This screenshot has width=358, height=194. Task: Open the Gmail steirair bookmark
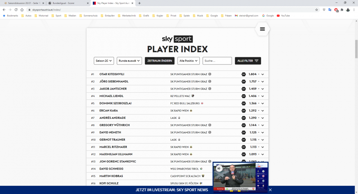[247, 16]
